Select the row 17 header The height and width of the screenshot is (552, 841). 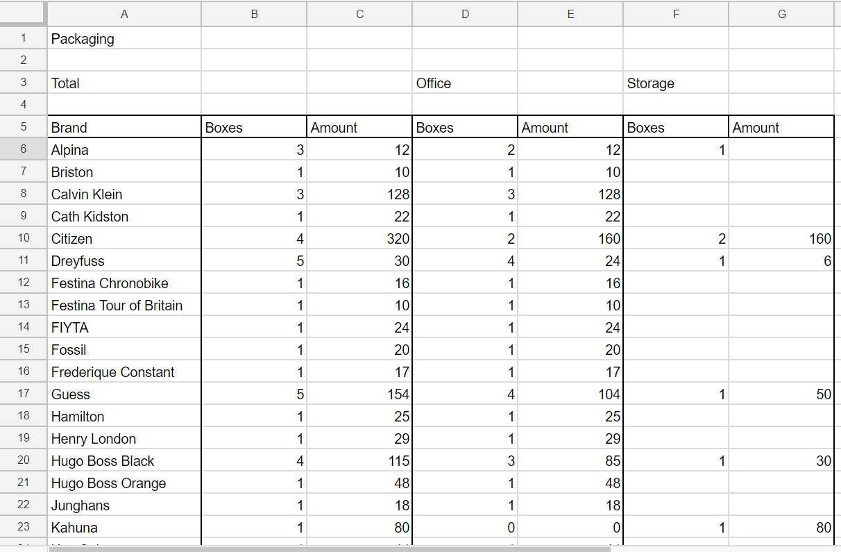coord(23,394)
